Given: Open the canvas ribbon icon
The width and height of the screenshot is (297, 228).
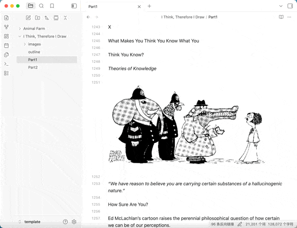Looking at the screenshot, I should pos(6,36).
